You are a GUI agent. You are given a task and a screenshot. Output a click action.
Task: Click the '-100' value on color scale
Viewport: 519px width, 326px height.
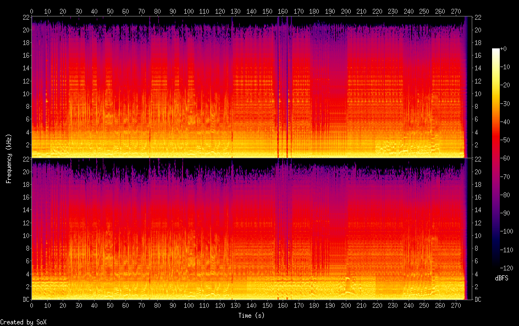coord(506,231)
